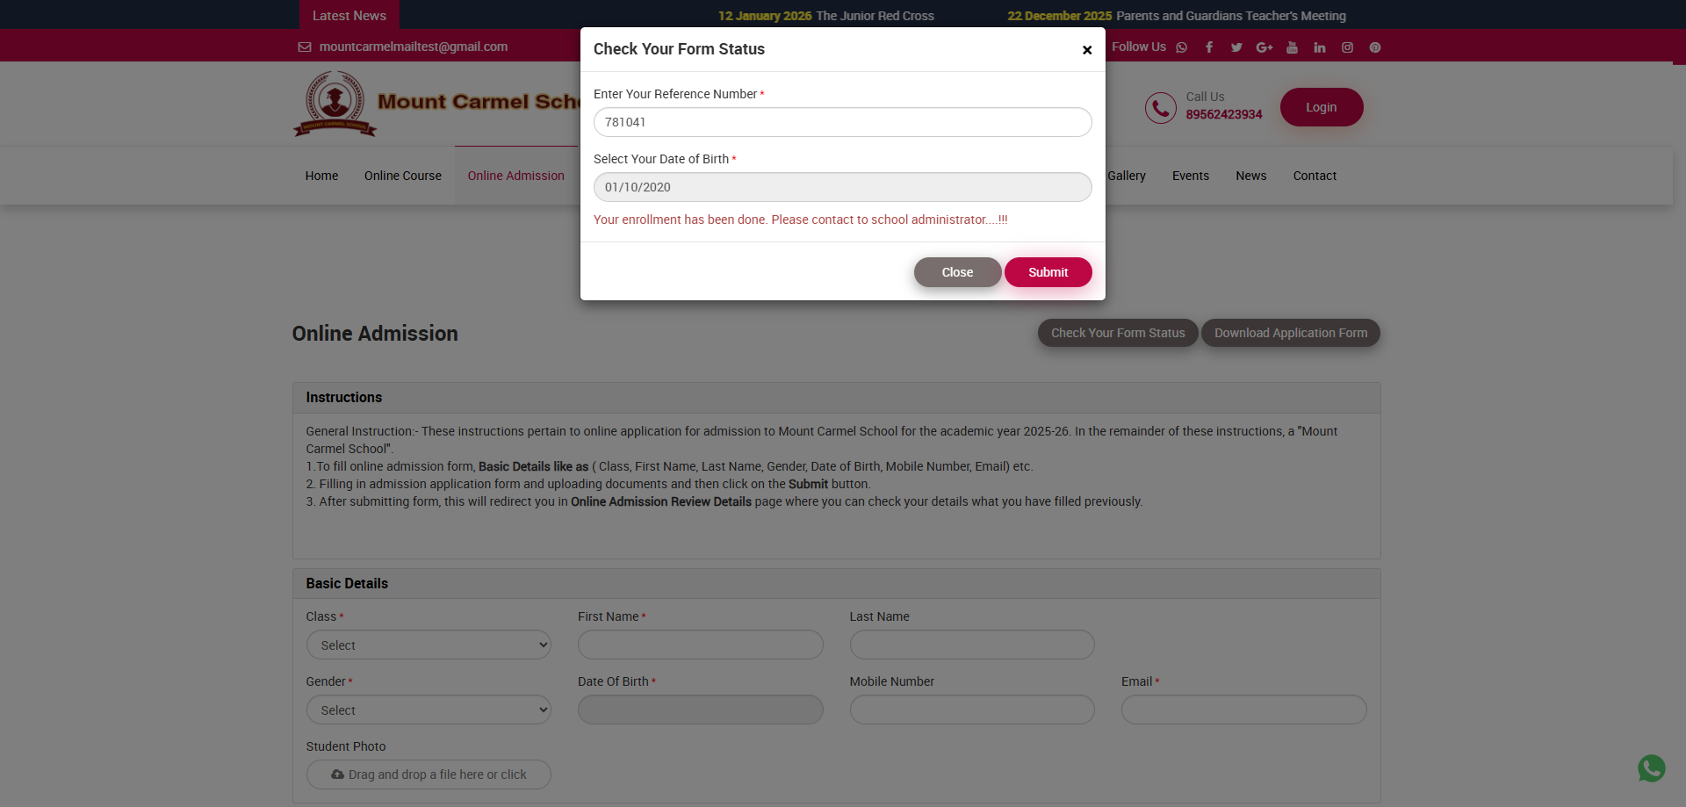Open the floating WhatsApp chat icon
This screenshot has width=1686, height=807.
tap(1652, 768)
